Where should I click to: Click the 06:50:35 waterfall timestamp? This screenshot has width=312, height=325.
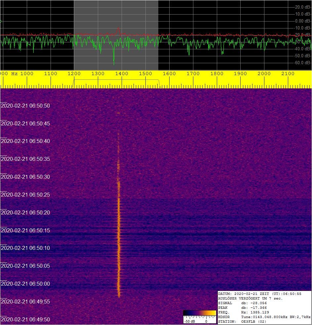(25, 159)
